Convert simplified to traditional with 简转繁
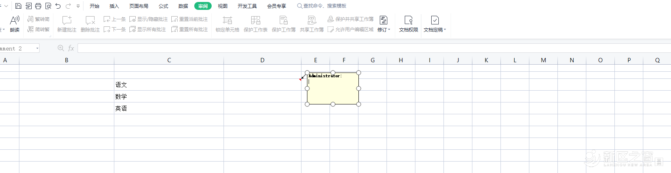Screen dimensions: 671x173 pos(38,29)
